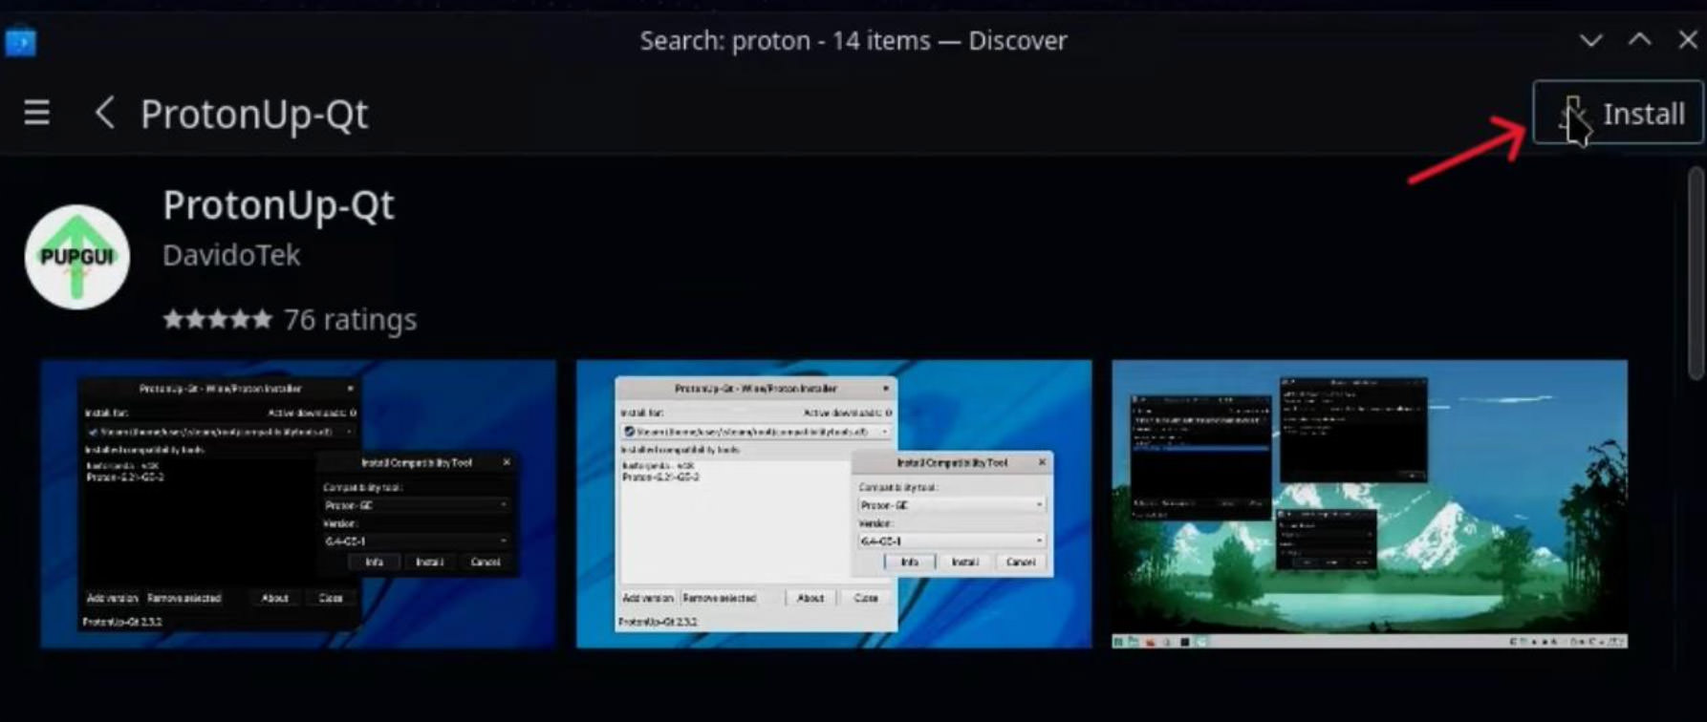Close the Discover window
Image resolution: width=1707 pixels, height=722 pixels.
pos(1688,40)
